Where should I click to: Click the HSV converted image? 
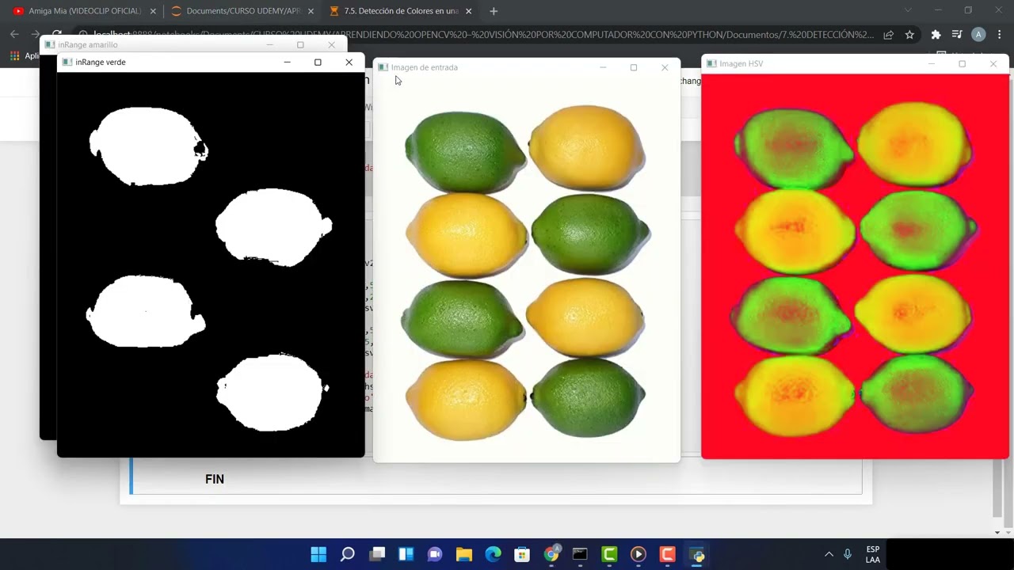[856, 266]
